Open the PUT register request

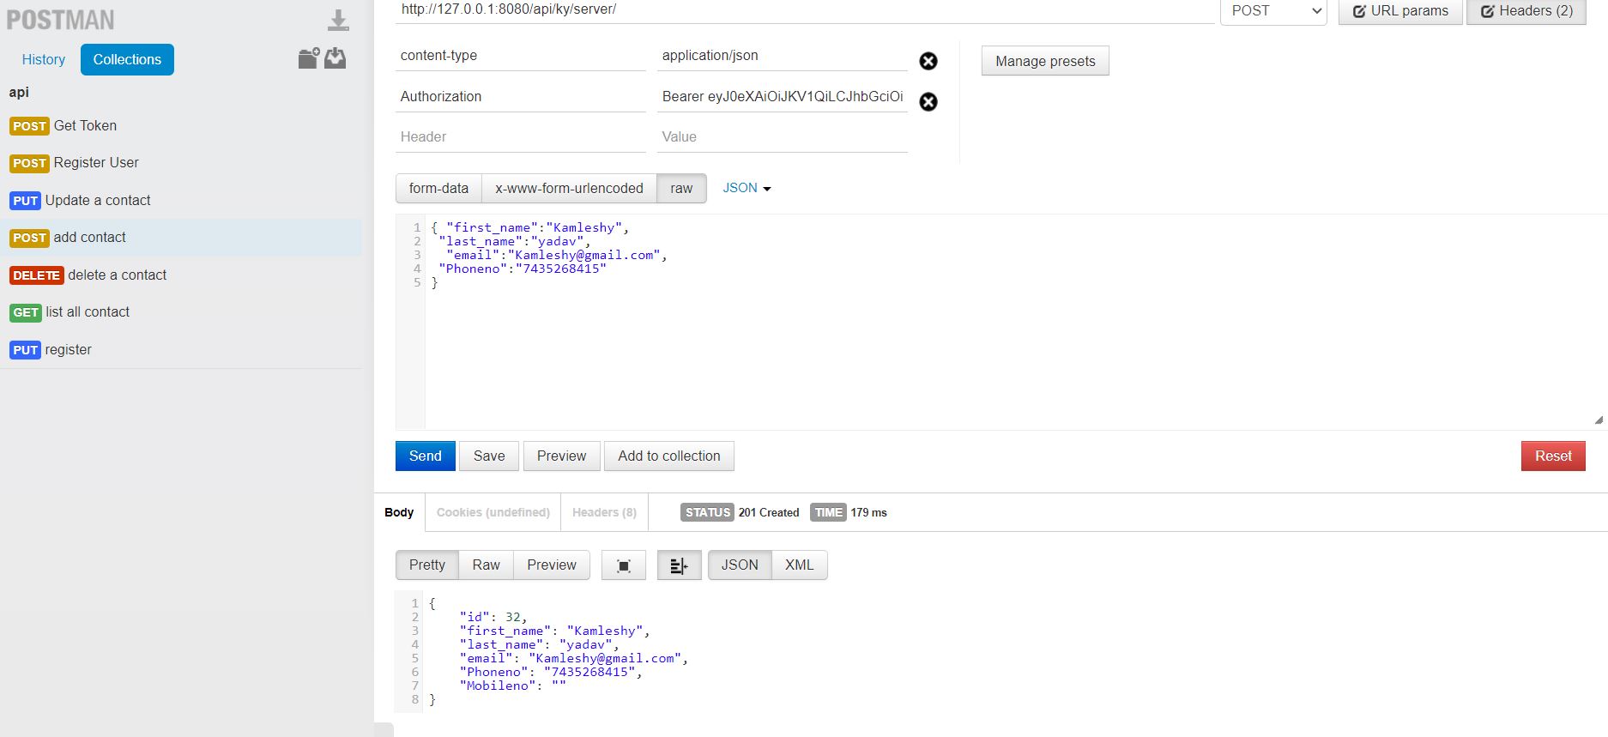click(x=181, y=349)
